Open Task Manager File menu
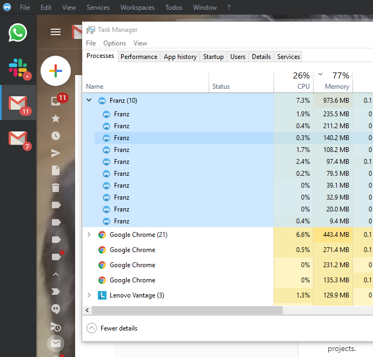Image resolution: width=373 pixels, height=357 pixels. point(91,43)
